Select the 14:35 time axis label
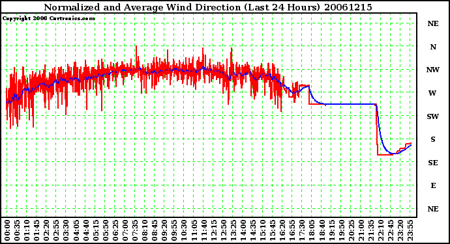Screen dimensions: 450x244 (253, 230)
